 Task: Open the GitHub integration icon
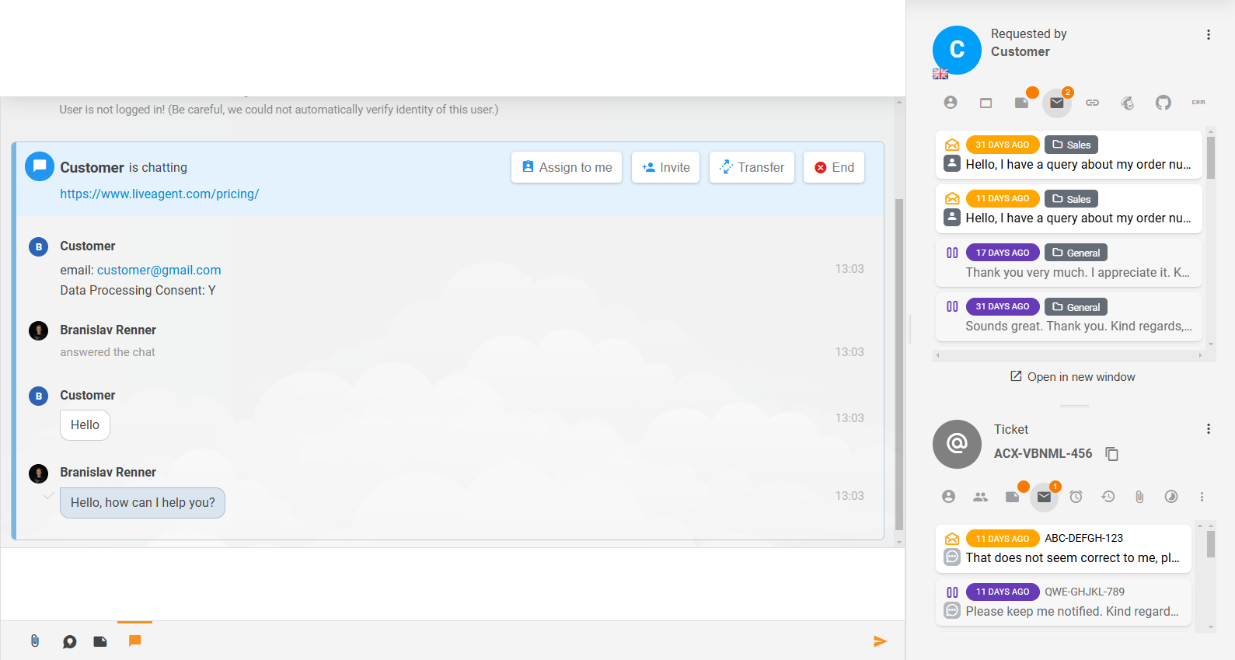1163,103
